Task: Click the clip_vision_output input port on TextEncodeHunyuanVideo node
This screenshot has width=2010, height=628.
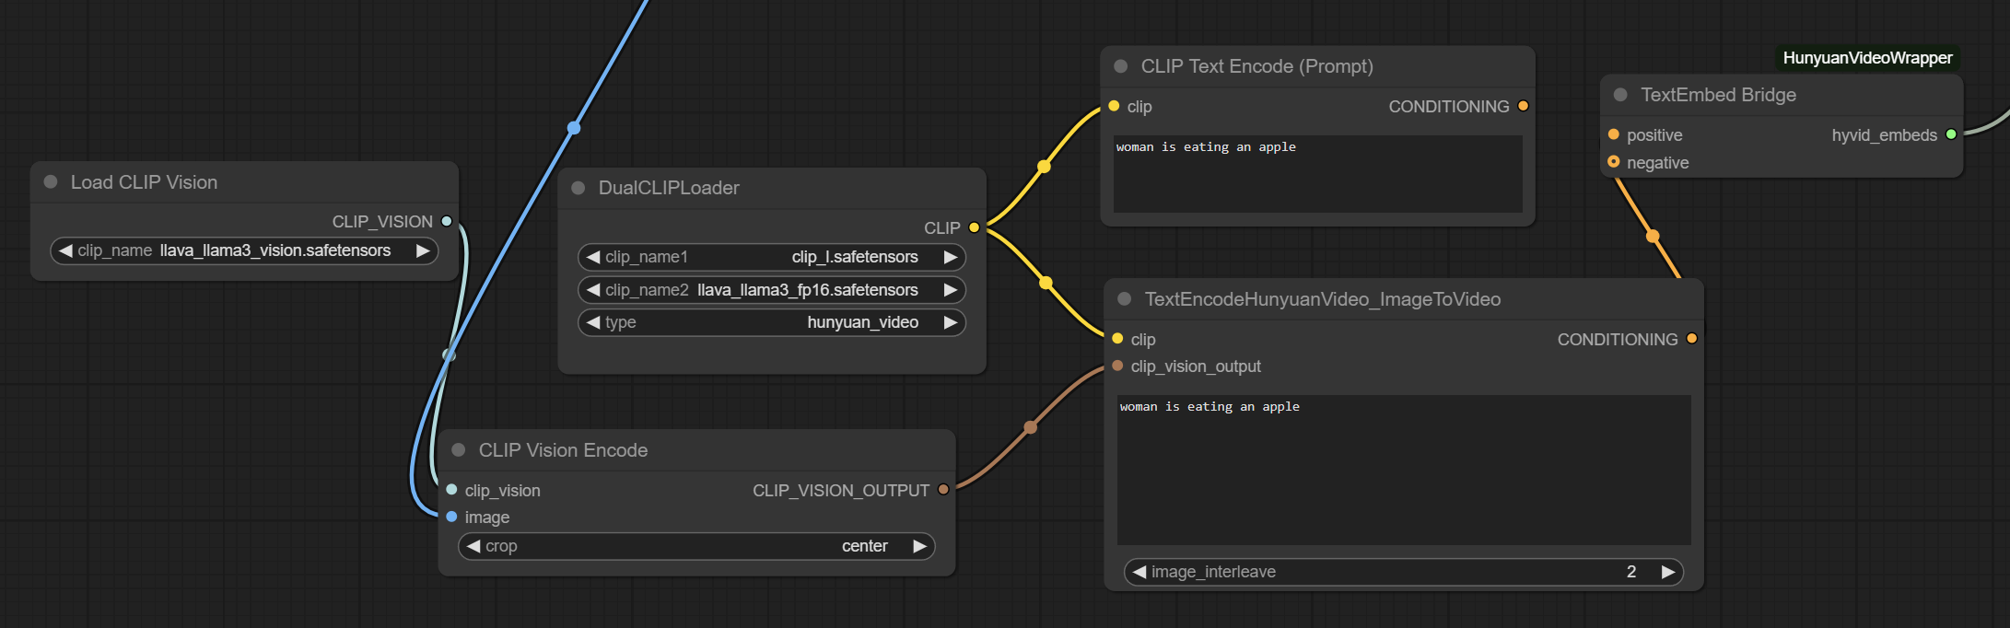Action: pos(1117,366)
